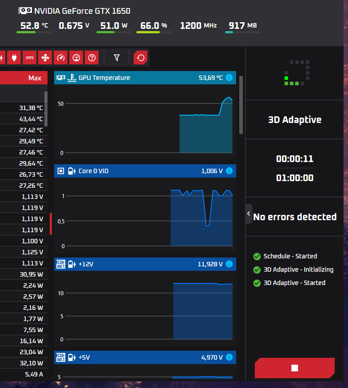This screenshot has height=388, width=348.
Task: Click the GPU memory usage progress bar
Action: [243, 32]
